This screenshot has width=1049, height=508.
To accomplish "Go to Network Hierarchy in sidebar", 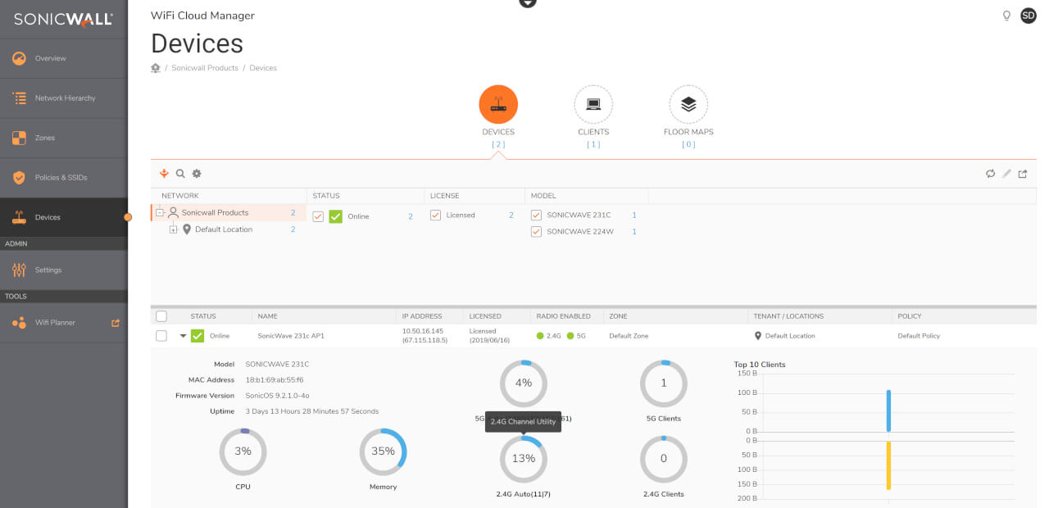I will point(64,98).
